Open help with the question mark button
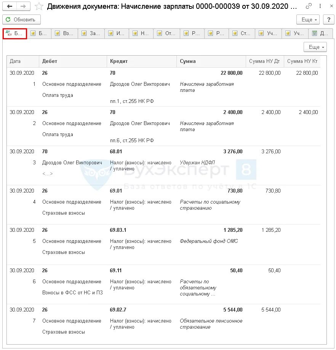Image resolution: width=336 pixels, height=350 pixels. pos(329,20)
